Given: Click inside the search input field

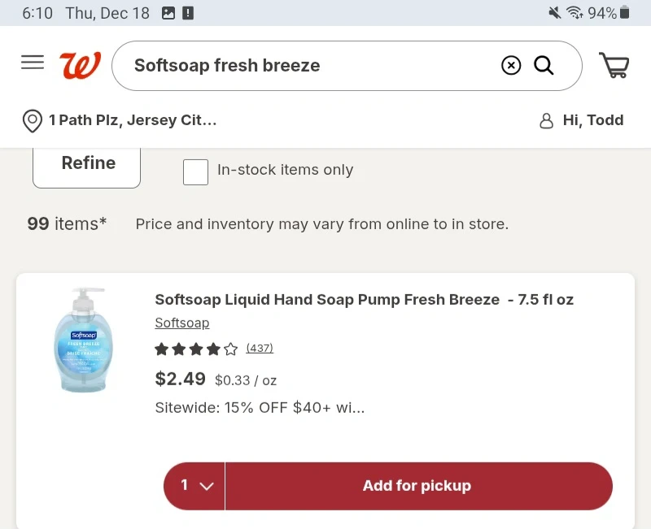Looking at the screenshot, I should point(309,66).
